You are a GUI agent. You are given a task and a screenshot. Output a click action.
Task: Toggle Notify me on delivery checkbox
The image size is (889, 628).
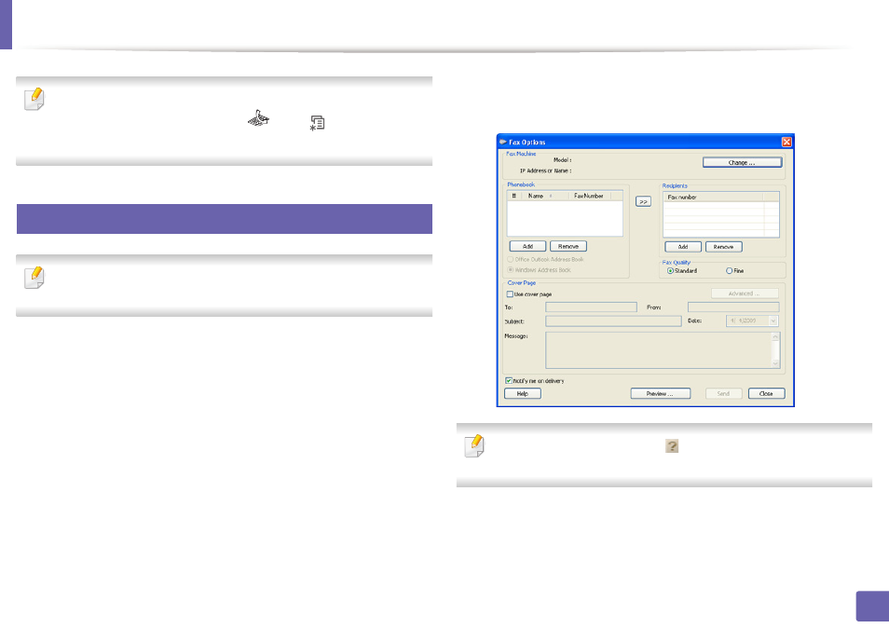[x=509, y=381]
